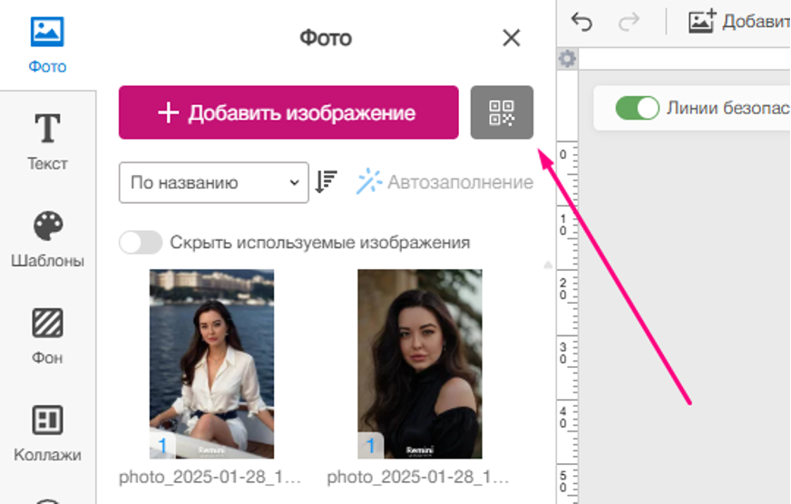Open the По названию sort dropdown
The height and width of the screenshot is (504, 791).
point(214,182)
